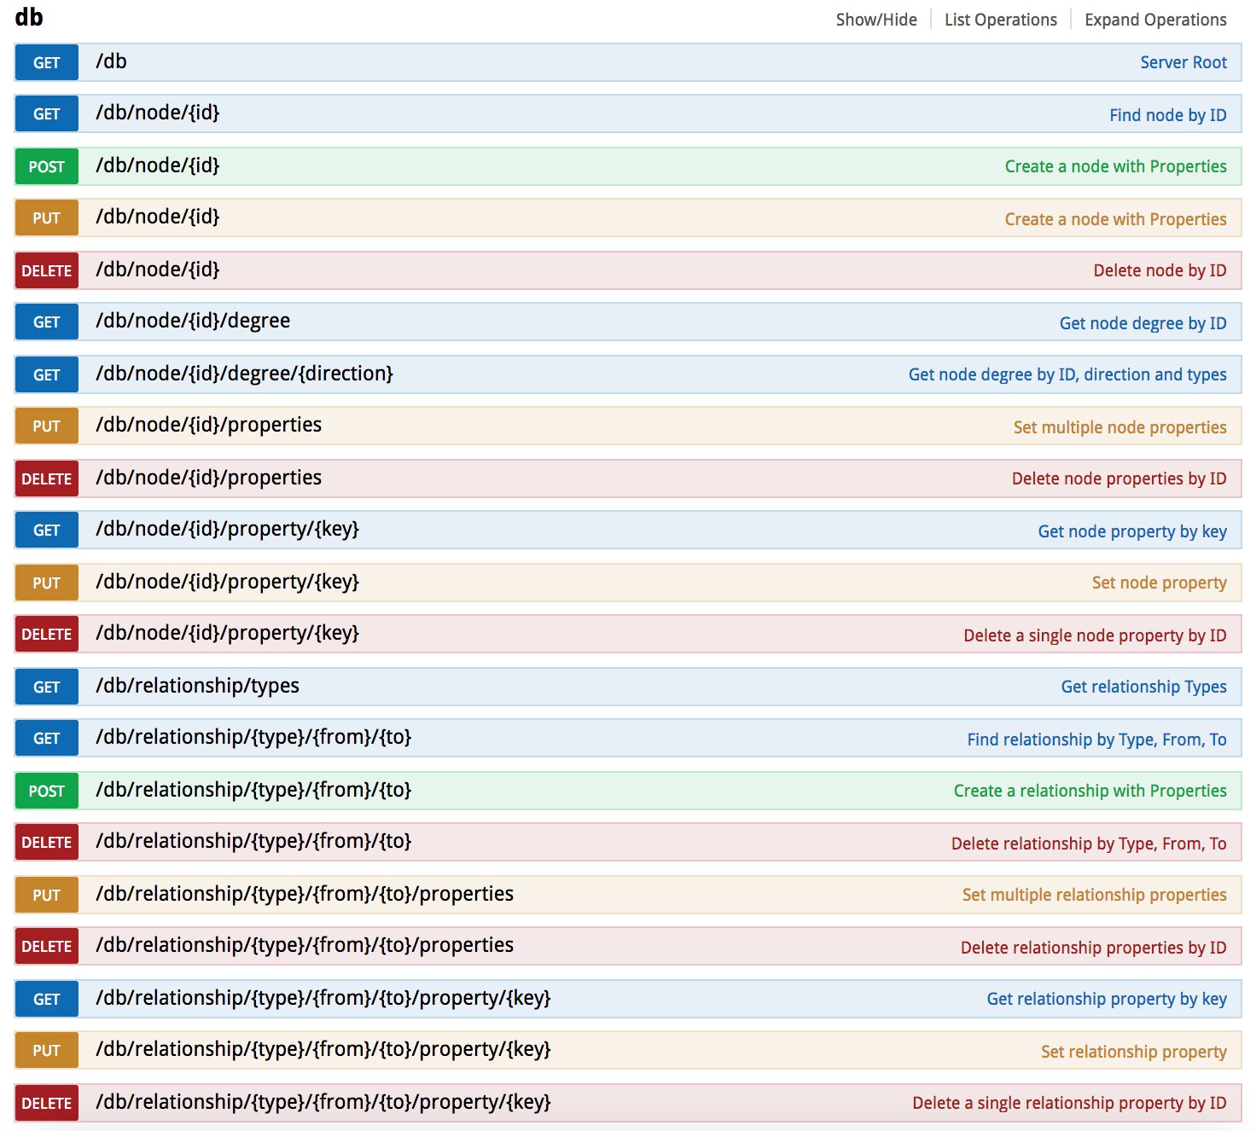Viewport: 1256px width, 1131px height.
Task: Expand the /db/node/{id}/degree path
Action: (193, 322)
